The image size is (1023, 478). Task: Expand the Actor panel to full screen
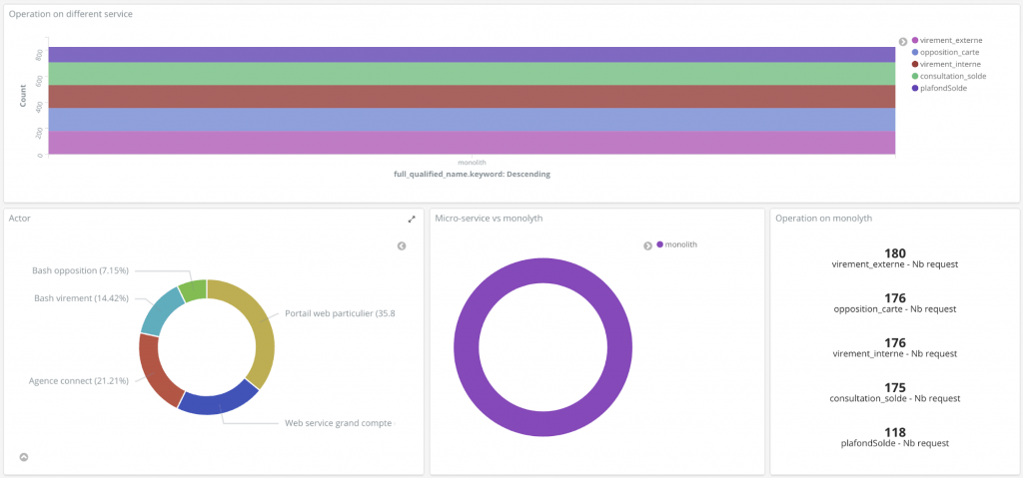(412, 219)
